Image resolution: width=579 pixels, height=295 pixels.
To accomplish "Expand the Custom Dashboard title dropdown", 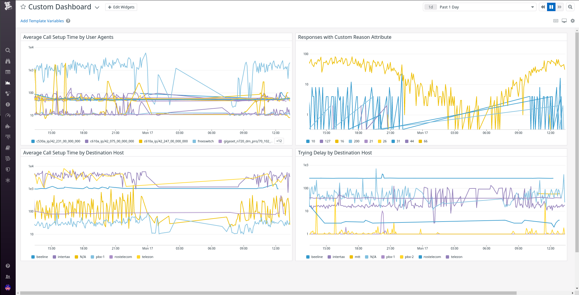I will tap(97, 7).
